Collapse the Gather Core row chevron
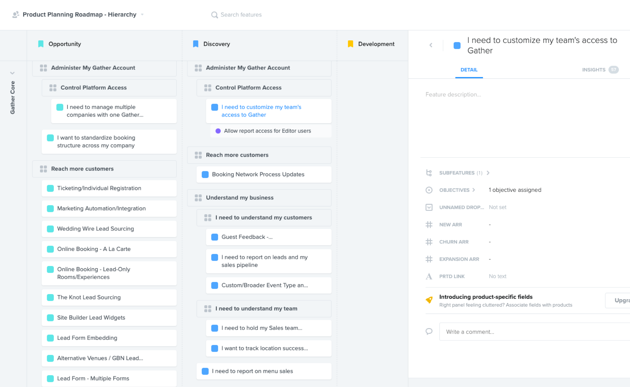This screenshot has width=630, height=387. pos(12,73)
